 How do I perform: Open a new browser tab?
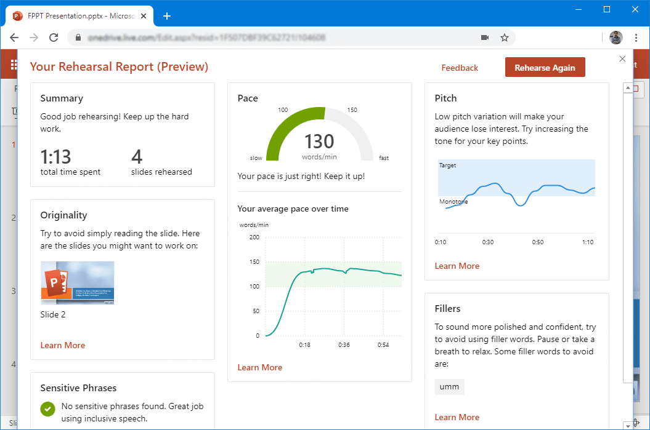166,16
